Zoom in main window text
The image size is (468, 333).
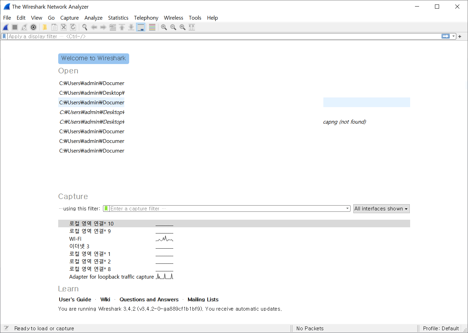[164, 27]
